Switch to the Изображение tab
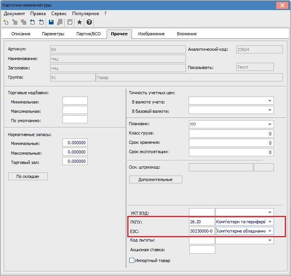Screen dimensions: 291x276 click(151, 34)
